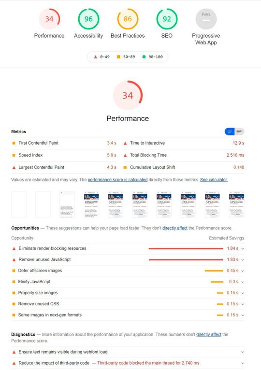261x370 pixels.
Task: Click the Accessibility score gauge 96
Action: pos(88,19)
